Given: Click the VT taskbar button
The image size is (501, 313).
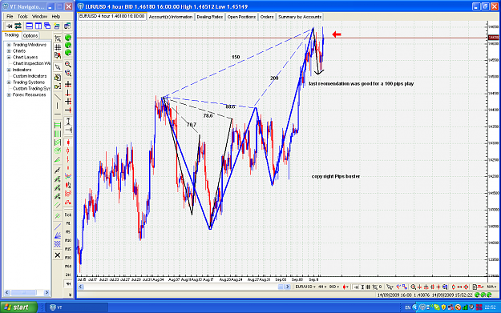Looking at the screenshot, I should (x=77, y=307).
